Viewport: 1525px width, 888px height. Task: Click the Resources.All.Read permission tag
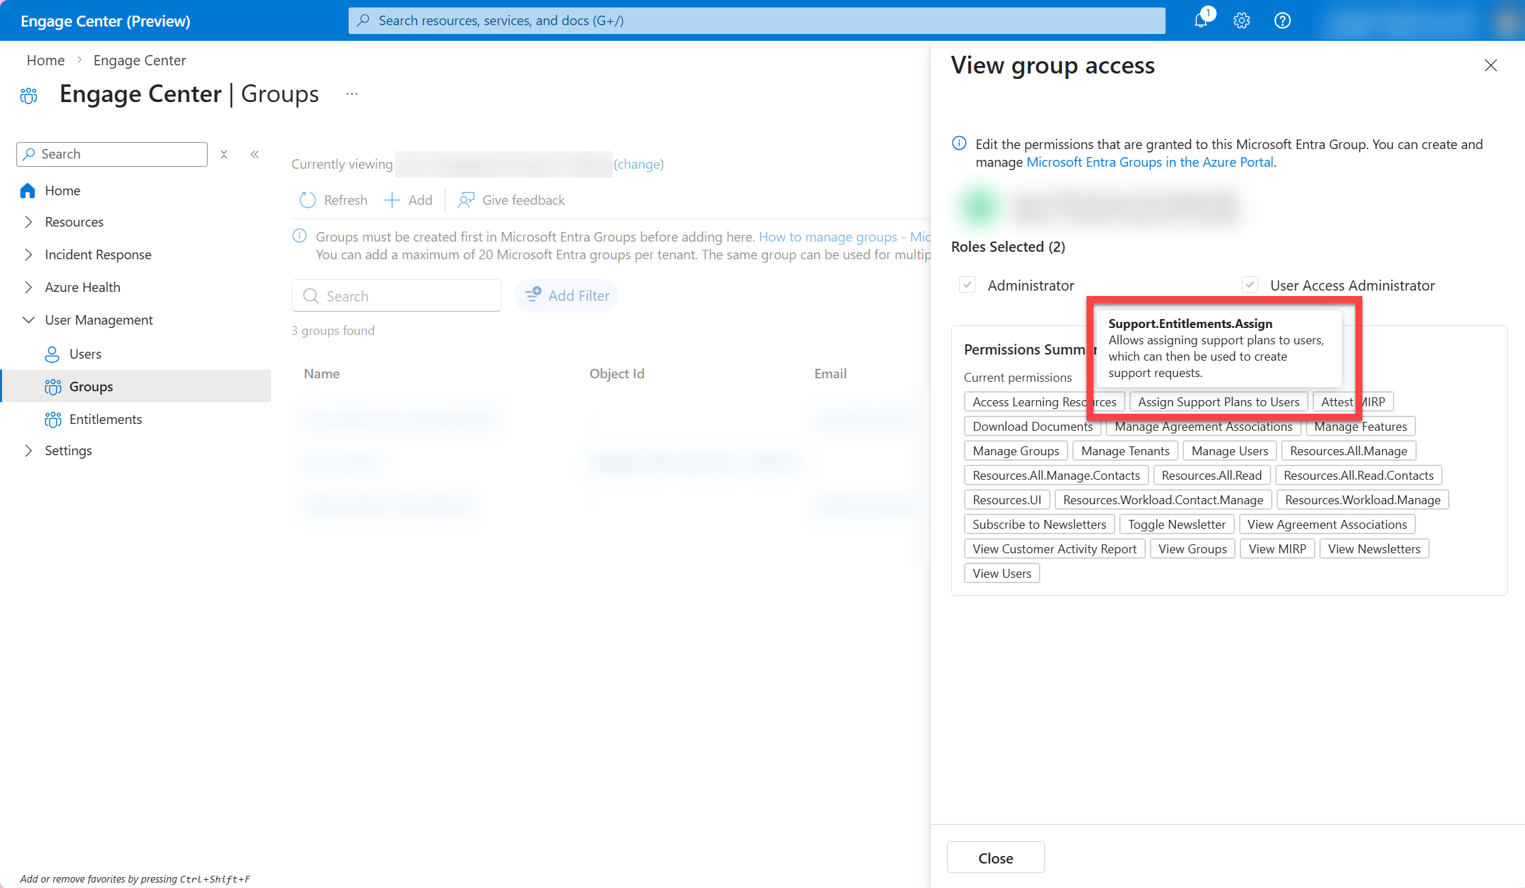click(1212, 475)
